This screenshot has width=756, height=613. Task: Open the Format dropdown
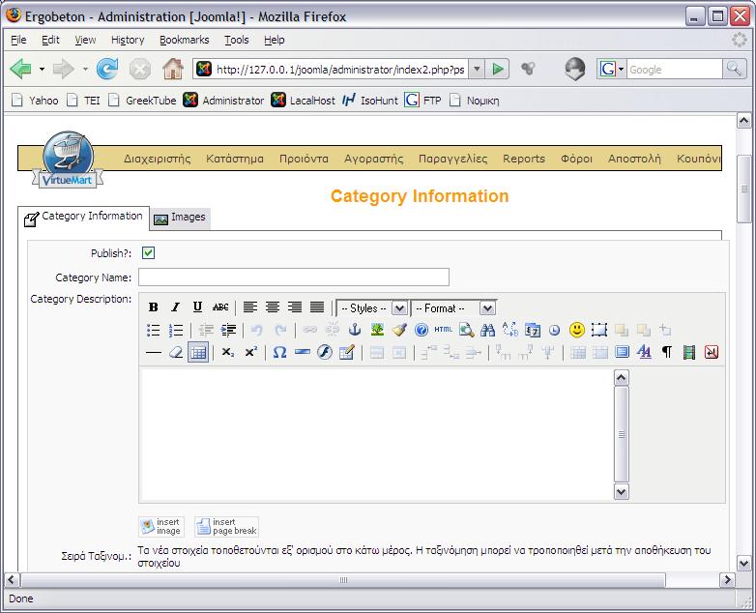(453, 308)
